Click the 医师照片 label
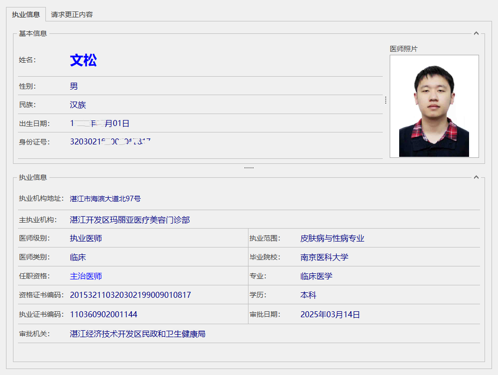 point(404,49)
